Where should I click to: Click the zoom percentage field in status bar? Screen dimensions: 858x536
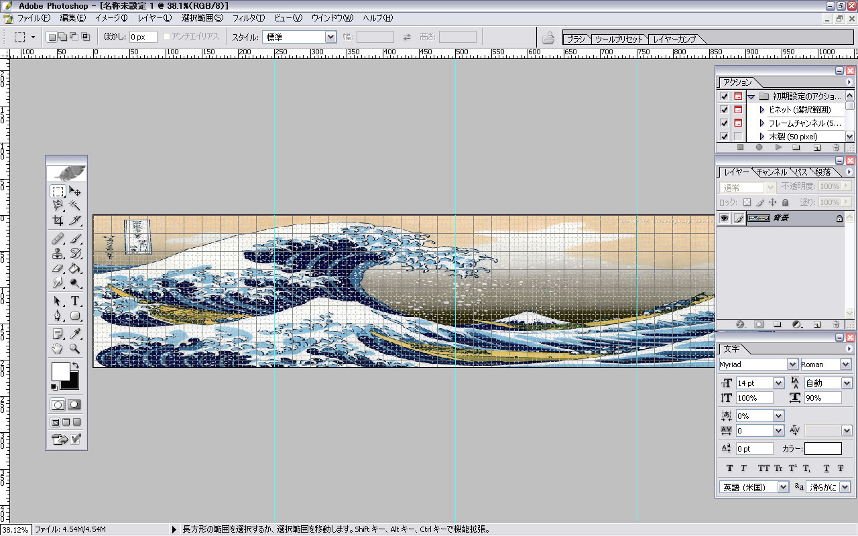pos(15,529)
